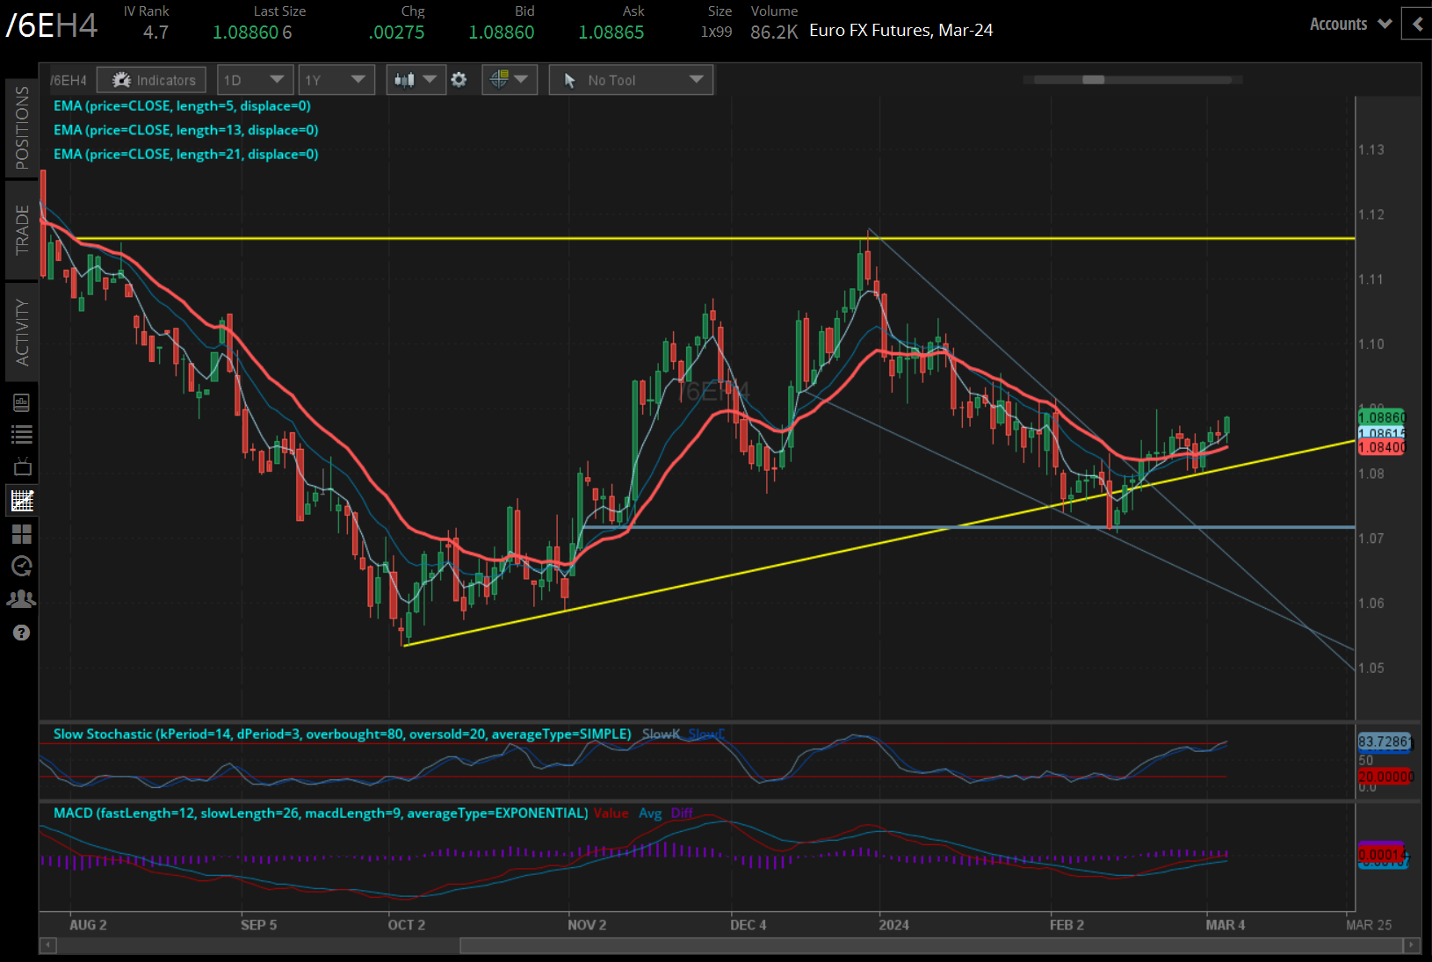The image size is (1432, 962).
Task: Open the candlestick chart style menu
Action: [x=415, y=80]
